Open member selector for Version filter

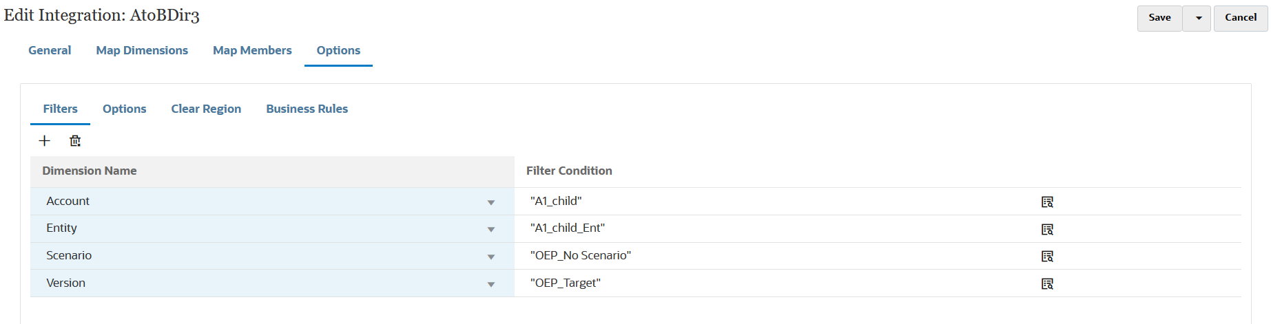[1047, 283]
